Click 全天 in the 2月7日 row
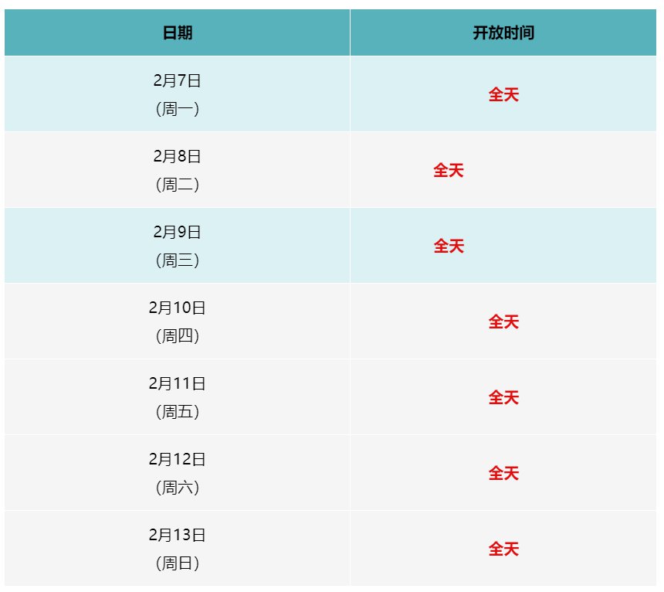The image size is (664, 592). (503, 95)
